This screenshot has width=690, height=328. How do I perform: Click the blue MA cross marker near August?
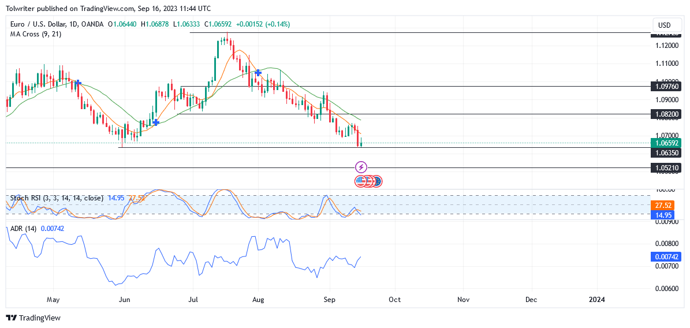point(258,72)
